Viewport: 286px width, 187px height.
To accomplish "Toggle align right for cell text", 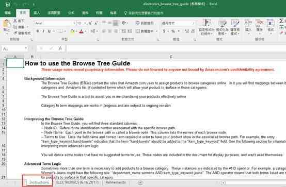I will [116, 31].
